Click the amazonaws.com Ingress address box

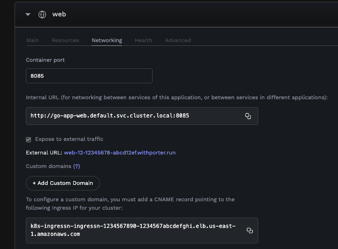[x=134, y=230]
